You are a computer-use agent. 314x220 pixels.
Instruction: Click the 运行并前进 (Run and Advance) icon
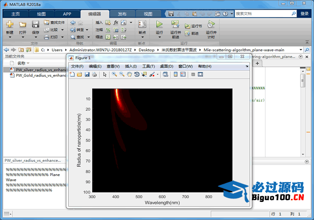(x=175, y=24)
